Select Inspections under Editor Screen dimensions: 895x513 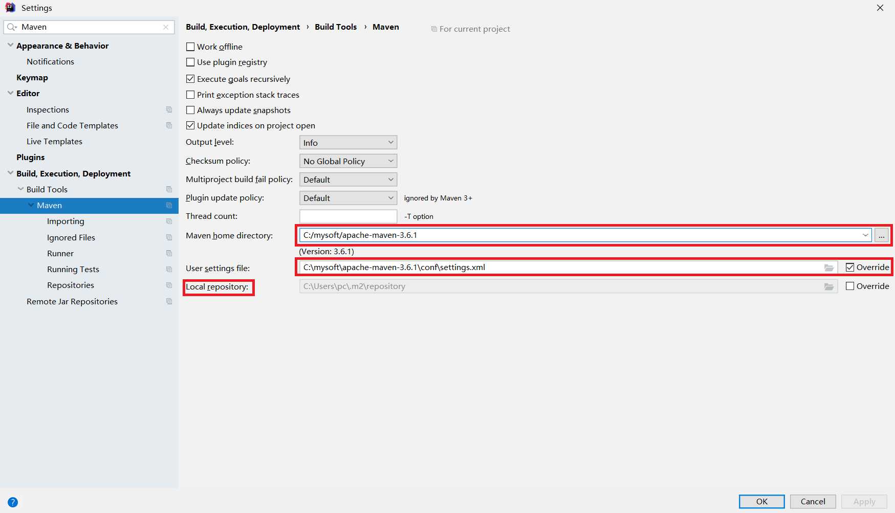48,109
